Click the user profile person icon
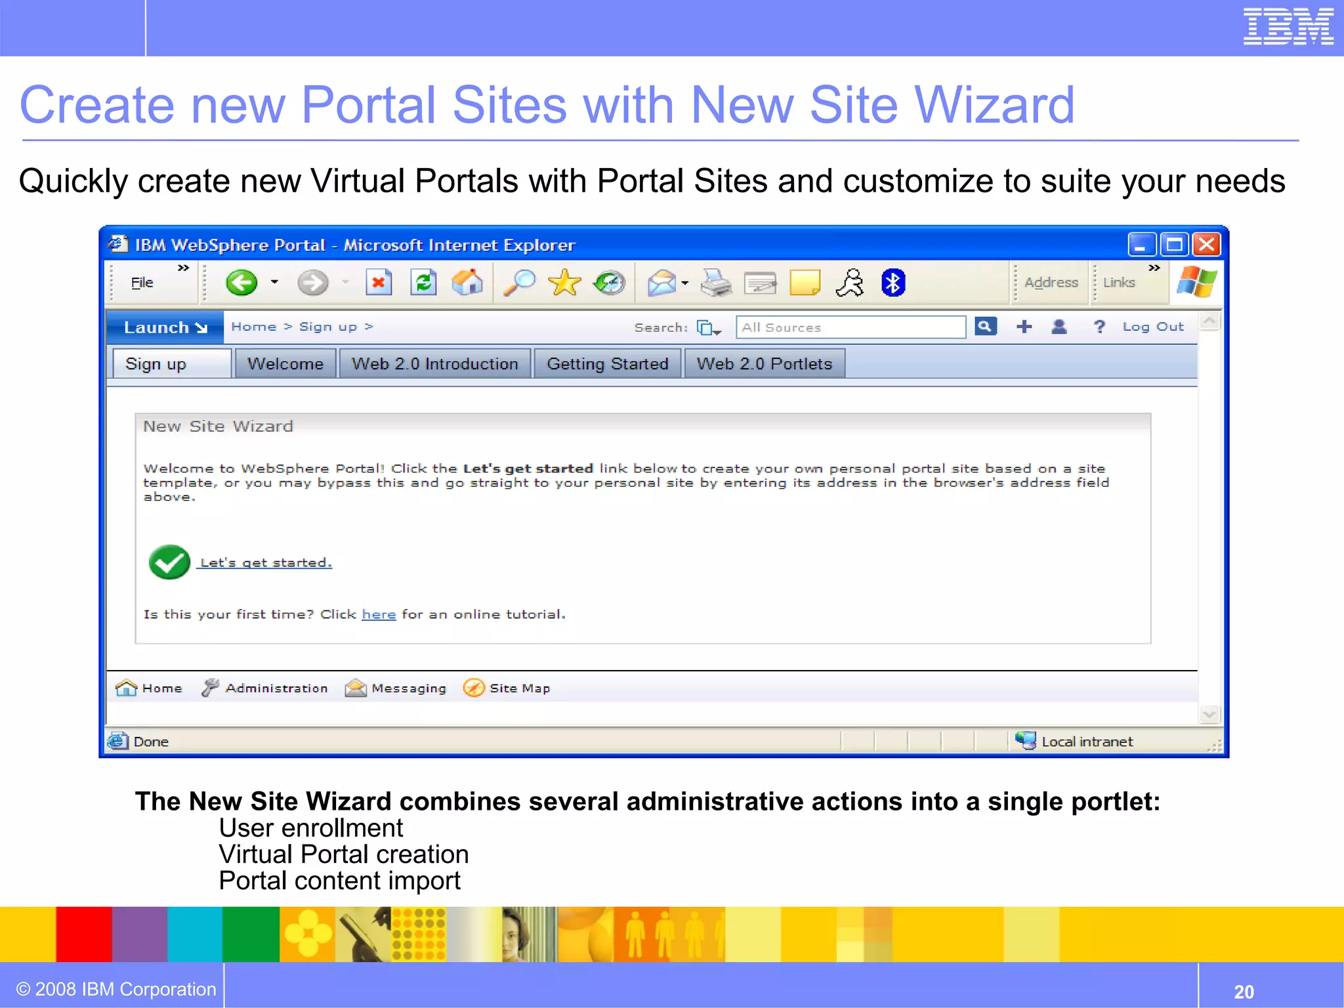Image resolution: width=1344 pixels, height=1008 pixels. pos(1059,326)
